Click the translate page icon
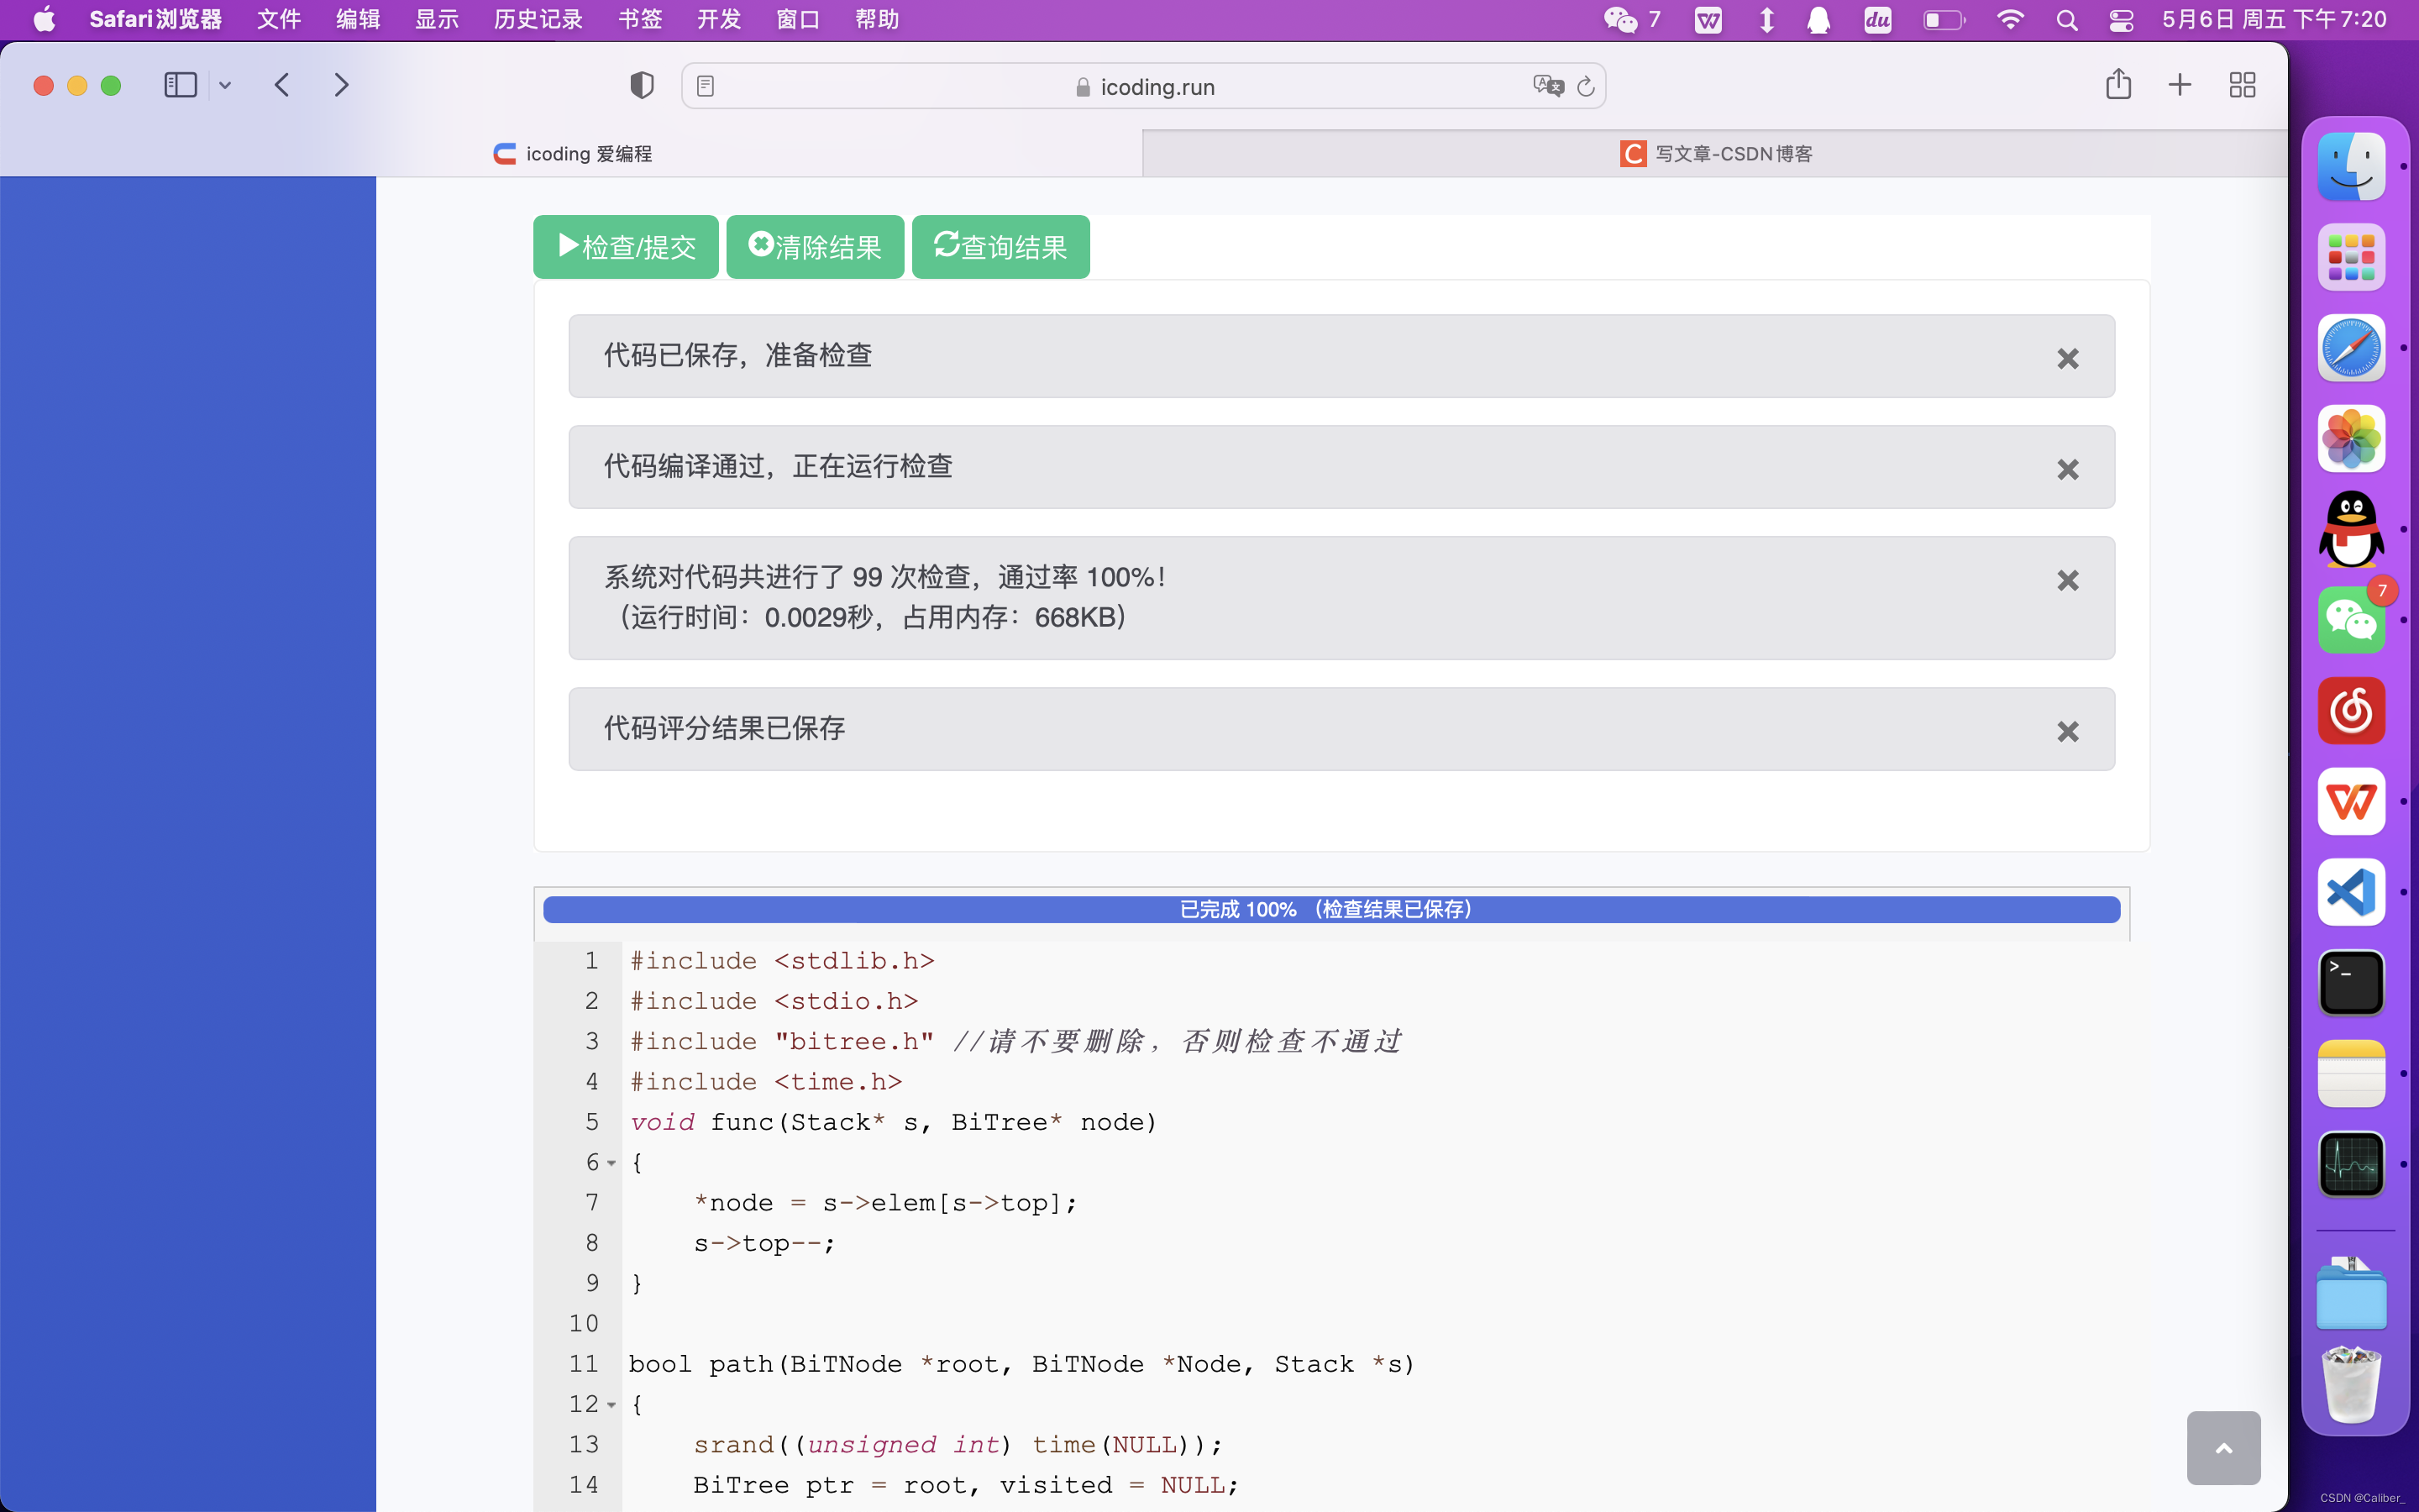Viewport: 2419px width, 1512px height. coord(1546,86)
